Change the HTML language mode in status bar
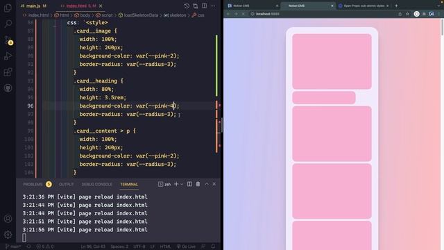 click(x=165, y=247)
